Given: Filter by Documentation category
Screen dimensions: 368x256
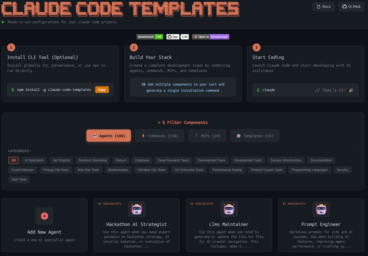Looking at the screenshot, I should pyautogui.click(x=321, y=160).
